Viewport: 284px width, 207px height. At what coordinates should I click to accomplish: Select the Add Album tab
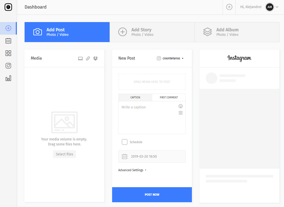[237, 32]
